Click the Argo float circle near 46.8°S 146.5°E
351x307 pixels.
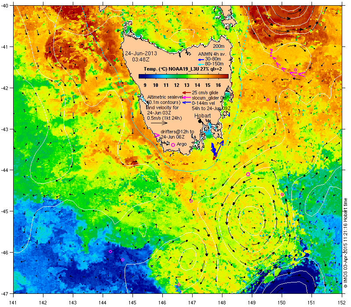tap(179, 285)
